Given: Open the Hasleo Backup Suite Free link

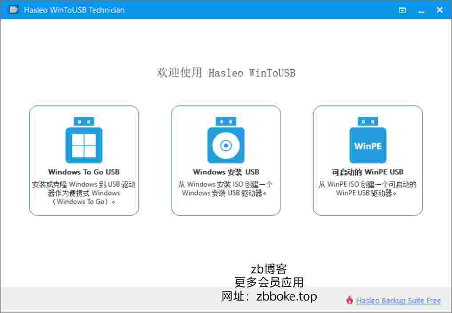Looking at the screenshot, I should (398, 300).
